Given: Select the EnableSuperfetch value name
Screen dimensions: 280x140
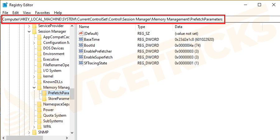Looking at the screenshot, I should [98, 57].
